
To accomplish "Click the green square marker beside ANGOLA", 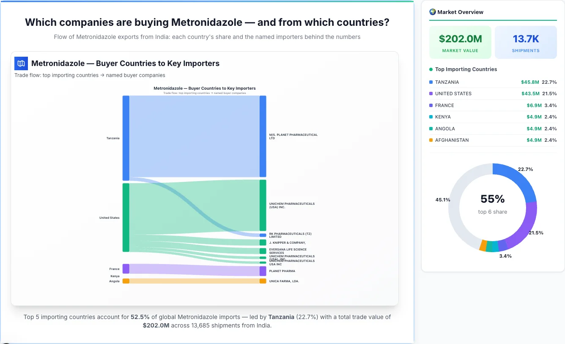I will [x=431, y=129].
